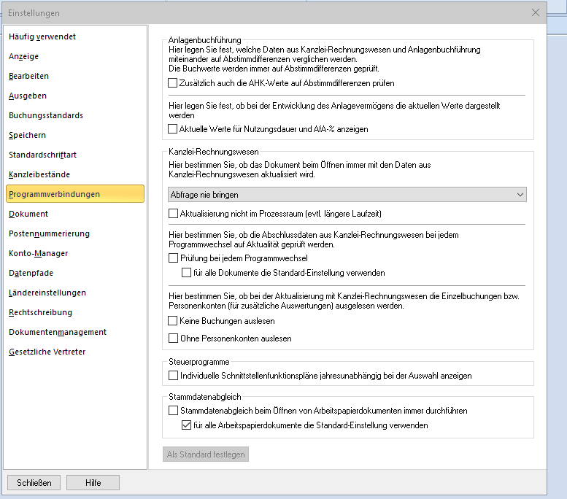Enable 'Stammdatenabgleich beim Öffnen' checkbox
This screenshot has height=499, width=567.
(173, 411)
